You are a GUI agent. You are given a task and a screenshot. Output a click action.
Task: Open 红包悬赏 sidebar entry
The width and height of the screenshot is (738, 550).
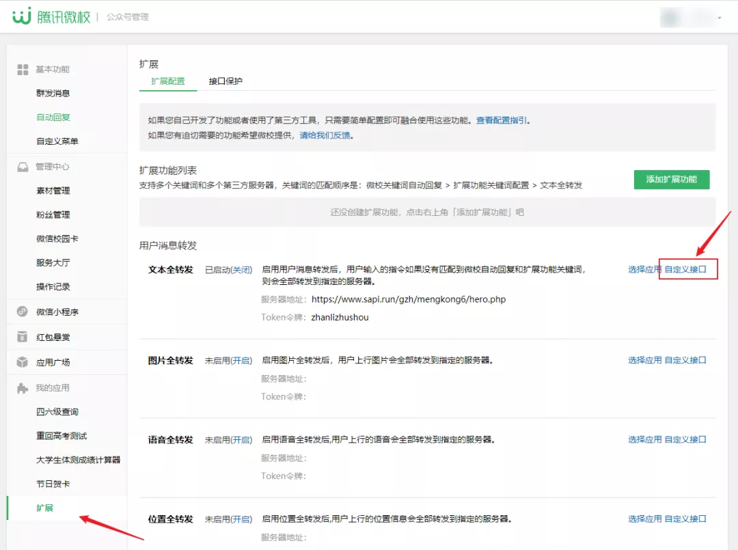[53, 338]
